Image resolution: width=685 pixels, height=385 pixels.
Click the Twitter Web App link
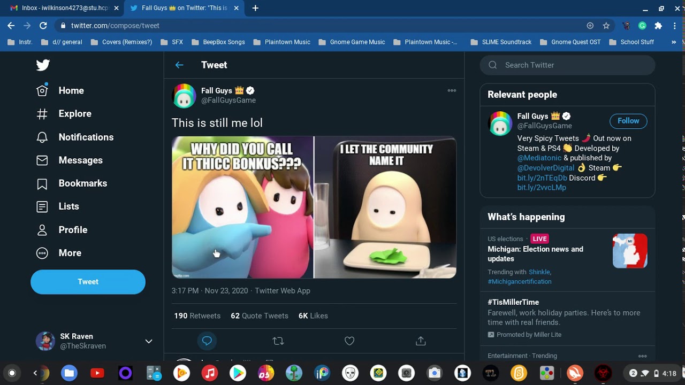283,291
